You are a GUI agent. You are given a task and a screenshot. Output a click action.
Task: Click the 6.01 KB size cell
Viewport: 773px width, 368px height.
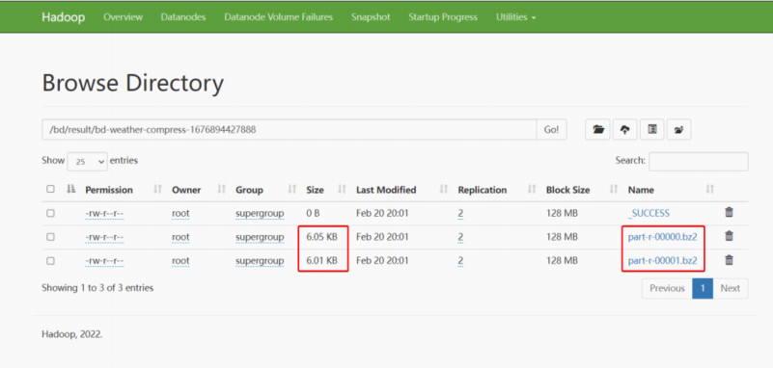pyautogui.click(x=321, y=261)
